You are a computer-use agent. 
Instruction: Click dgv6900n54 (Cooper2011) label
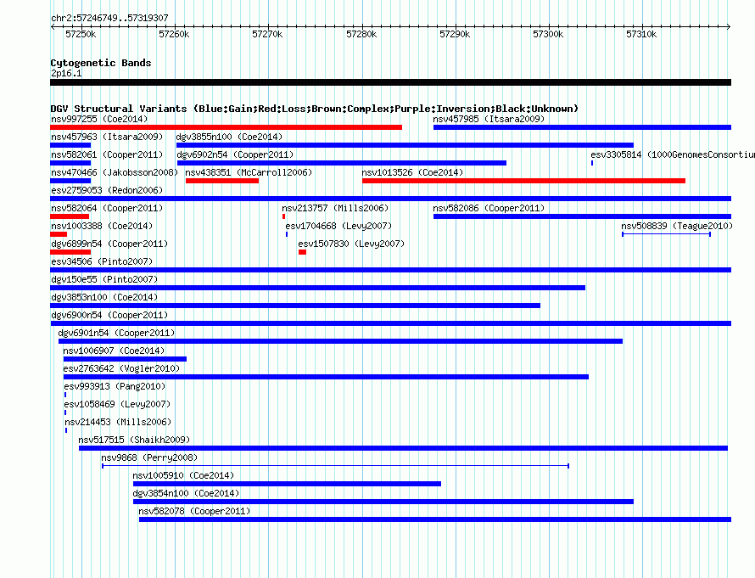[x=109, y=315]
